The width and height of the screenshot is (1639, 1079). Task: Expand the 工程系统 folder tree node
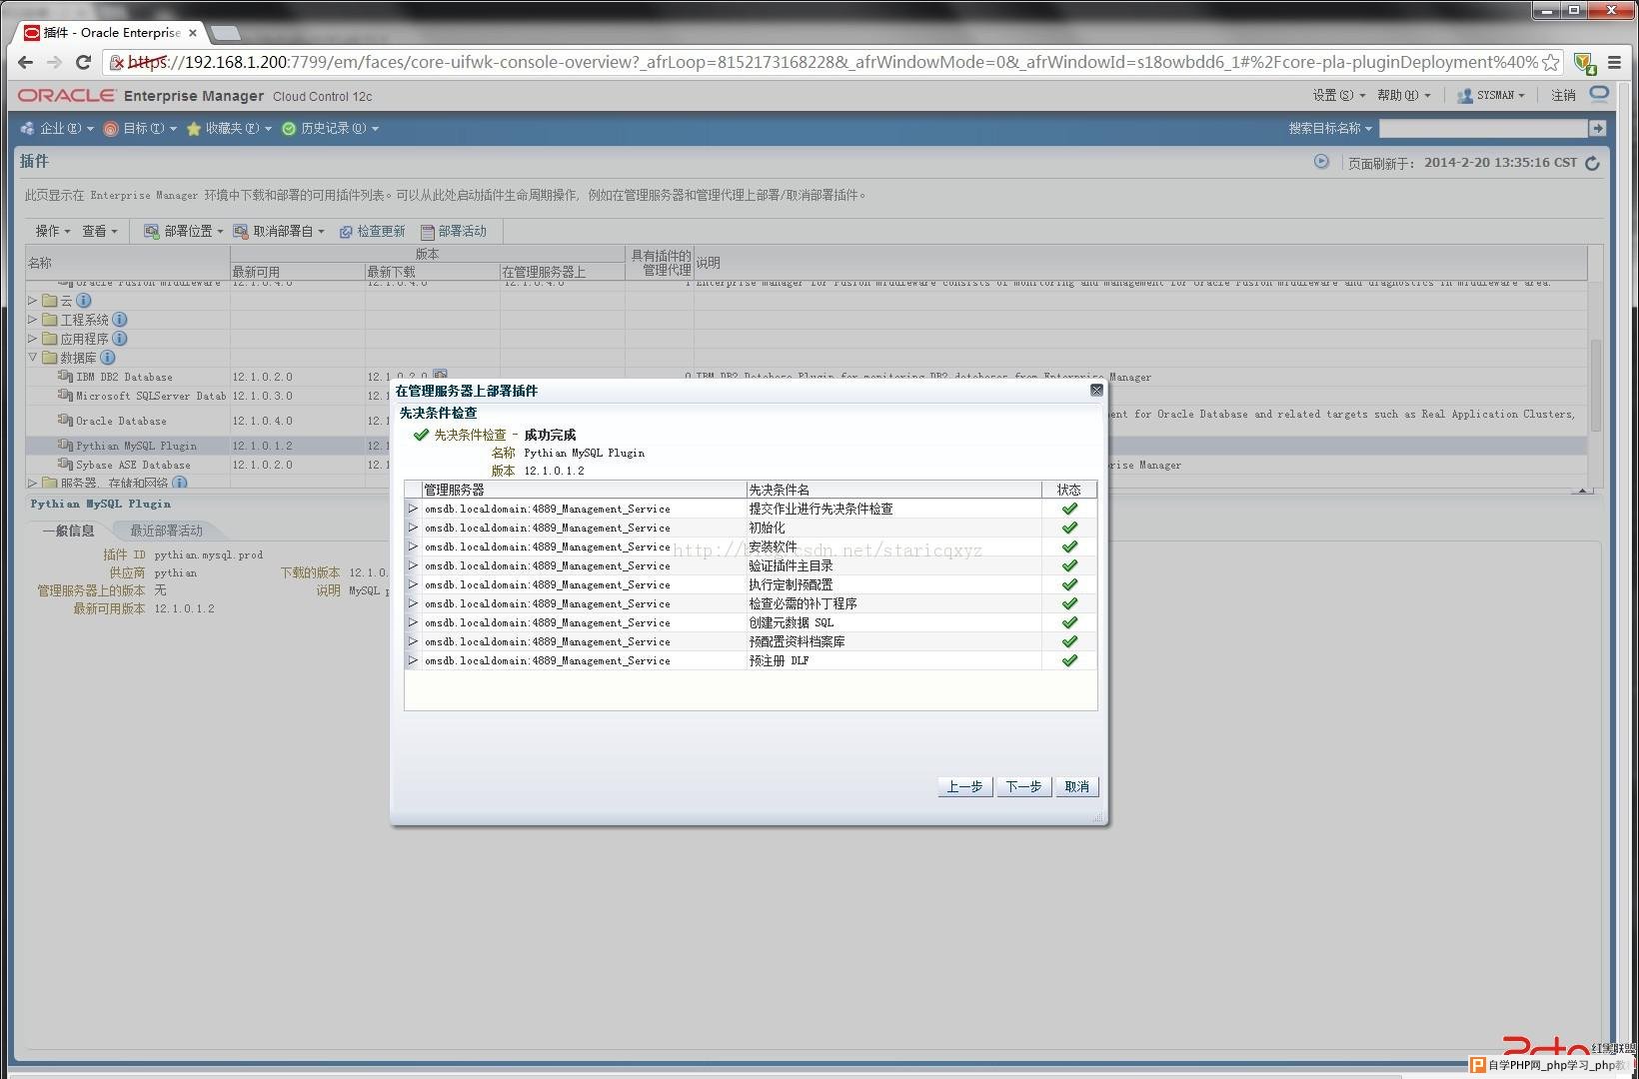click(33, 320)
